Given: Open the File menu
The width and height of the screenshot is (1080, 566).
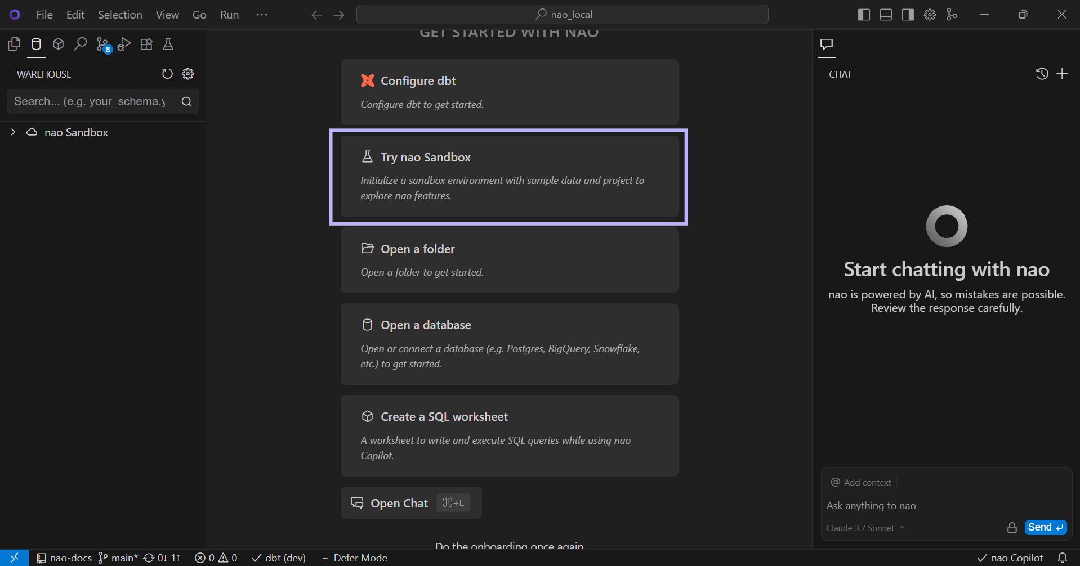Looking at the screenshot, I should 44,15.
